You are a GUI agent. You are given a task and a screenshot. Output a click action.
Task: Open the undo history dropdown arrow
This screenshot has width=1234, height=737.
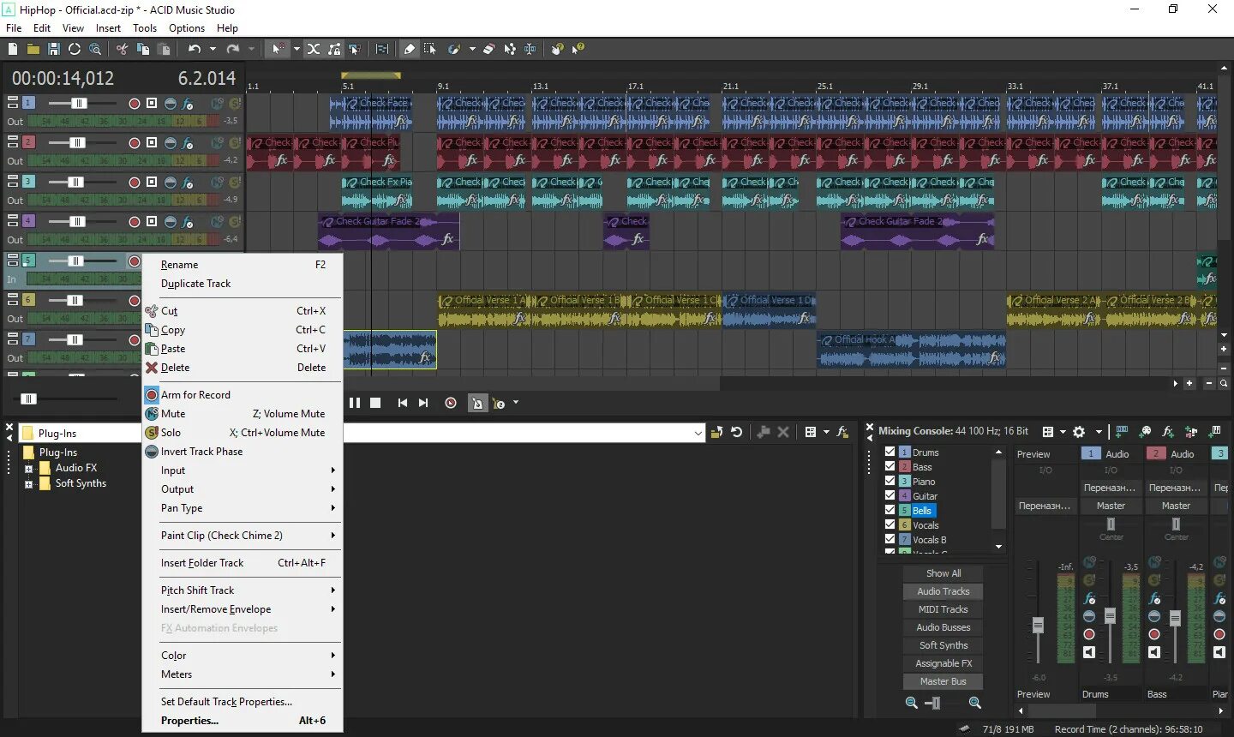click(213, 50)
